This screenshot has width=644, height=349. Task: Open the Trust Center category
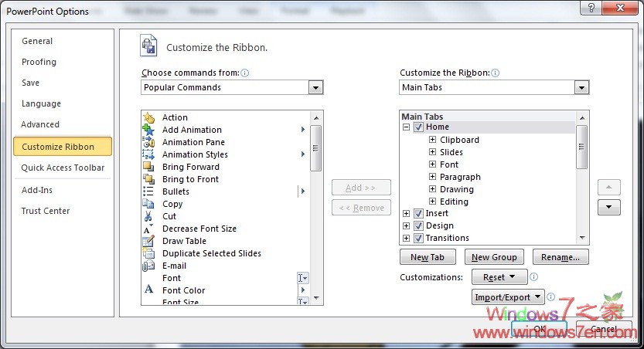(x=46, y=211)
